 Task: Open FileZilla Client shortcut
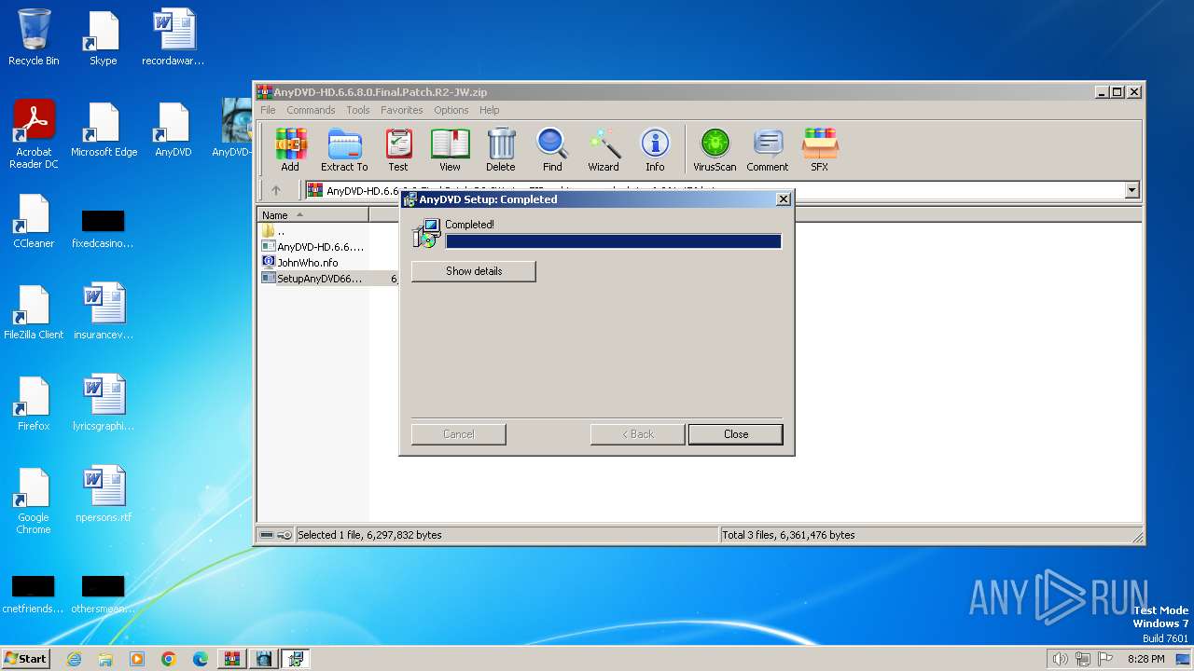[x=34, y=312]
